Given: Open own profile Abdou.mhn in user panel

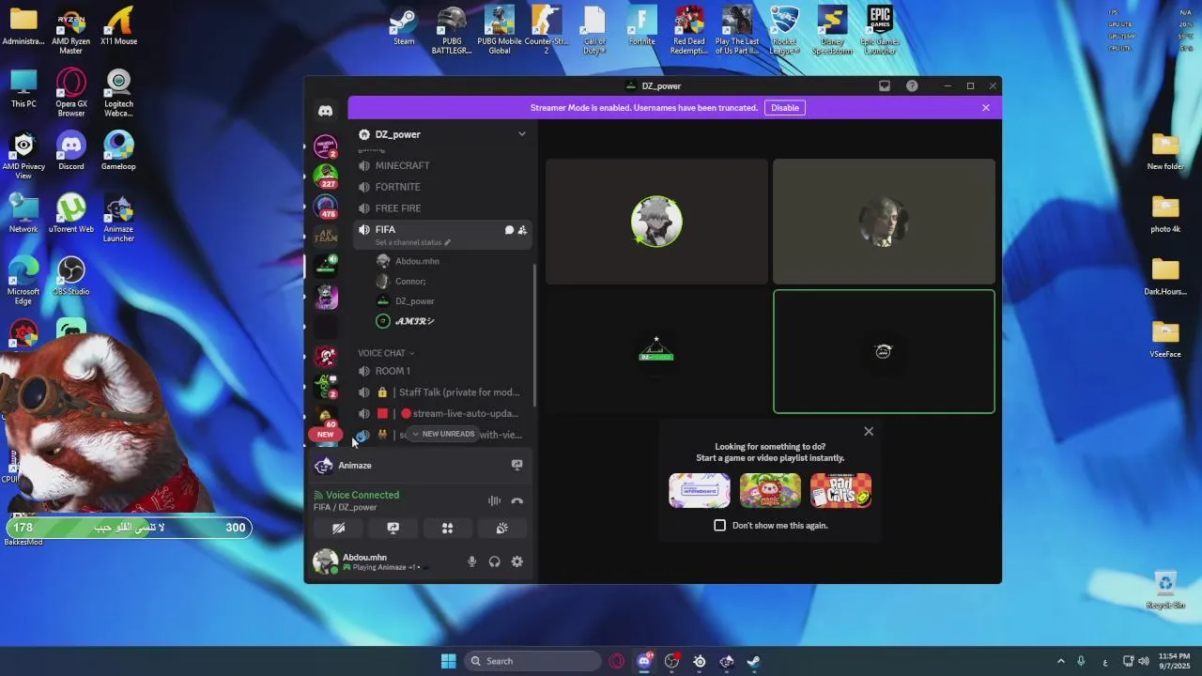Looking at the screenshot, I should point(366,561).
